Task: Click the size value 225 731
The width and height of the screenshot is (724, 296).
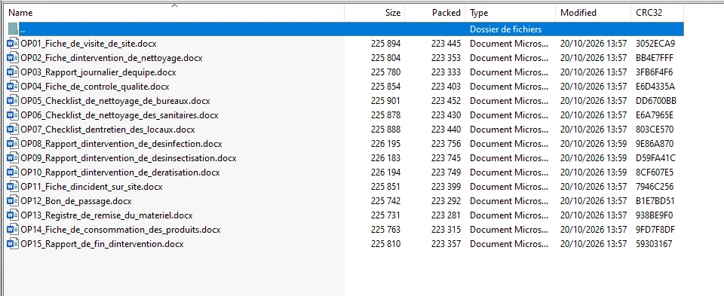Action: (385, 215)
